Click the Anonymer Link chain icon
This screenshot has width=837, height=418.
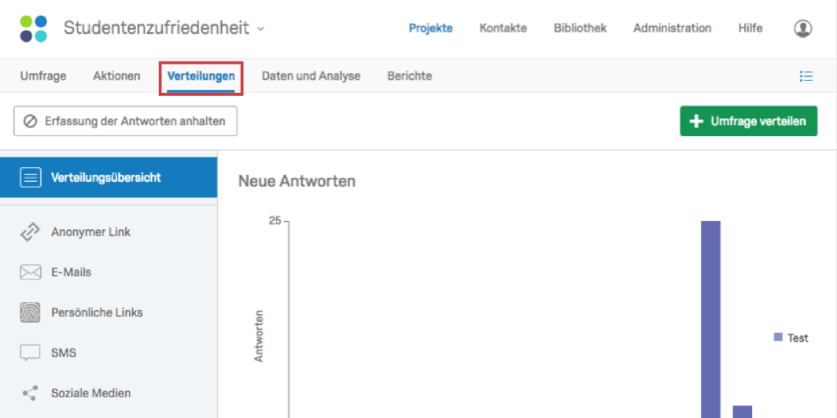tap(31, 232)
